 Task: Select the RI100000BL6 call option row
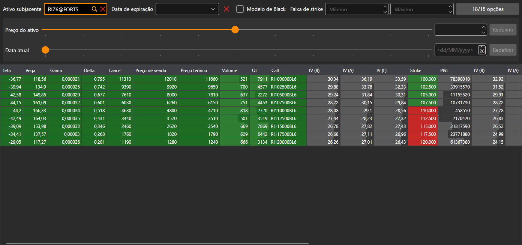tap(261, 79)
